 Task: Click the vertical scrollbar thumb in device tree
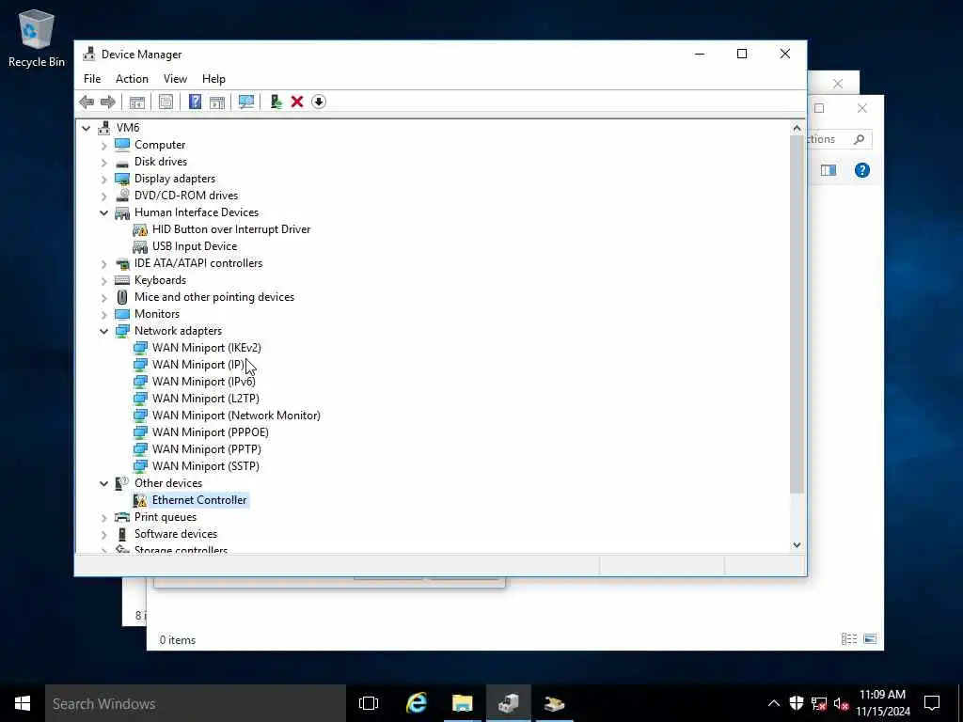click(x=797, y=313)
